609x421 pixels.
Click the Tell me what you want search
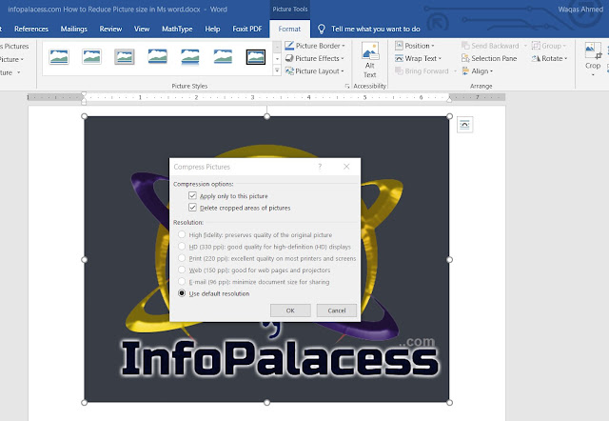point(376,29)
